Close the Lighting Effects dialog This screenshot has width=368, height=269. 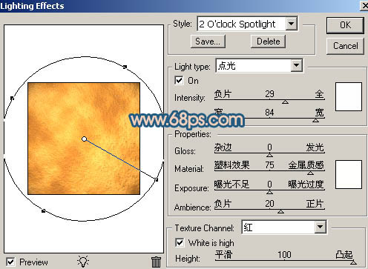coord(364,5)
